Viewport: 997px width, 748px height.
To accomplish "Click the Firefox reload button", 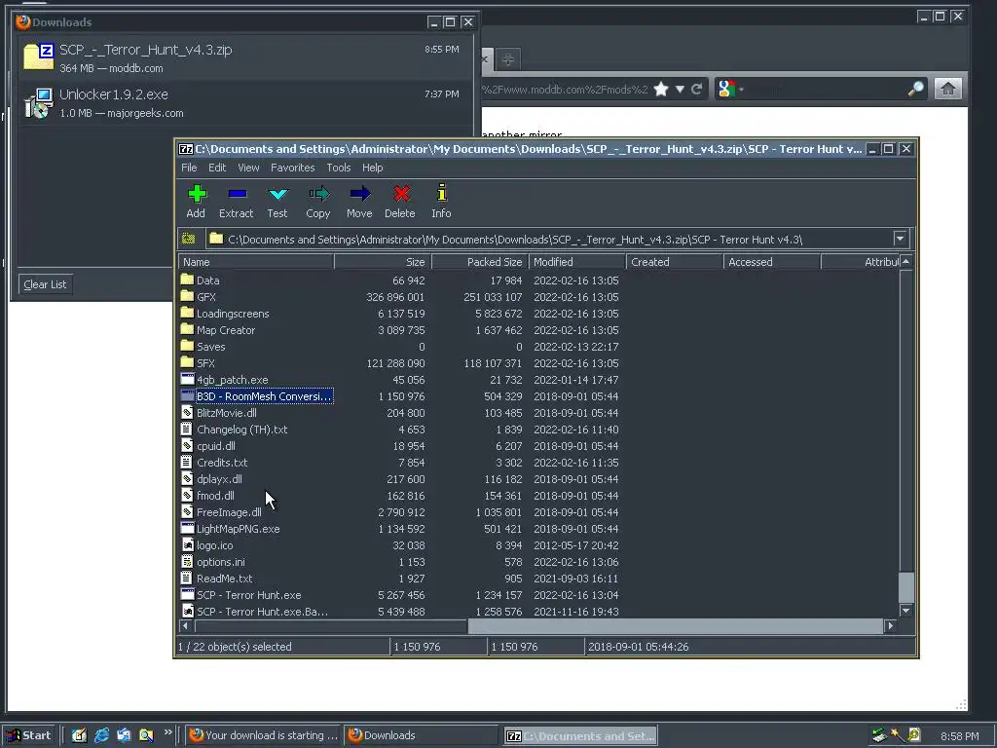I will (x=697, y=89).
